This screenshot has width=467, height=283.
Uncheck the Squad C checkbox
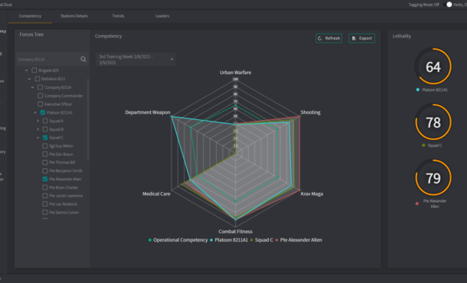(45, 138)
